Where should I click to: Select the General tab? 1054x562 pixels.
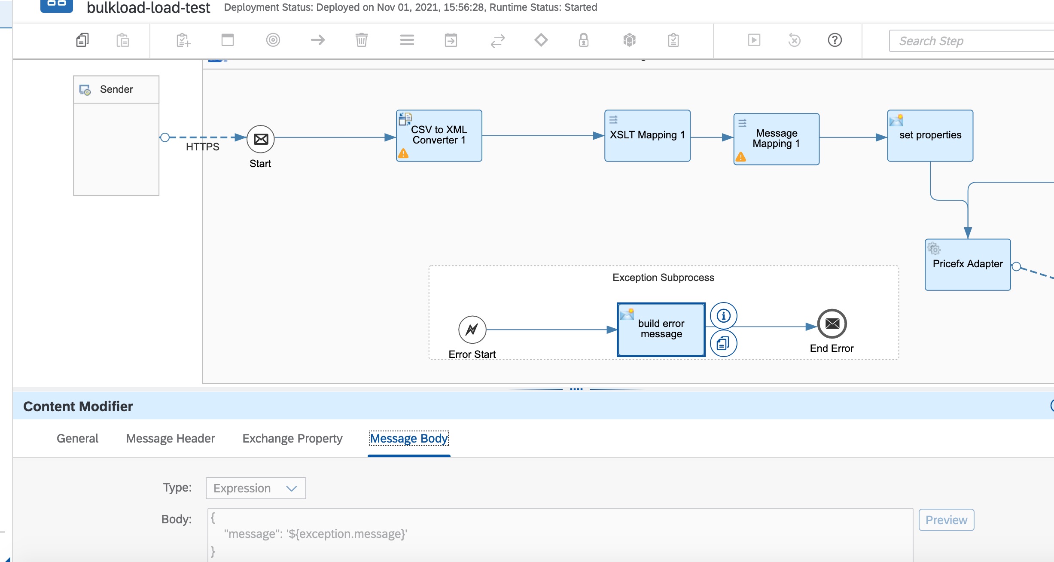[x=77, y=439]
